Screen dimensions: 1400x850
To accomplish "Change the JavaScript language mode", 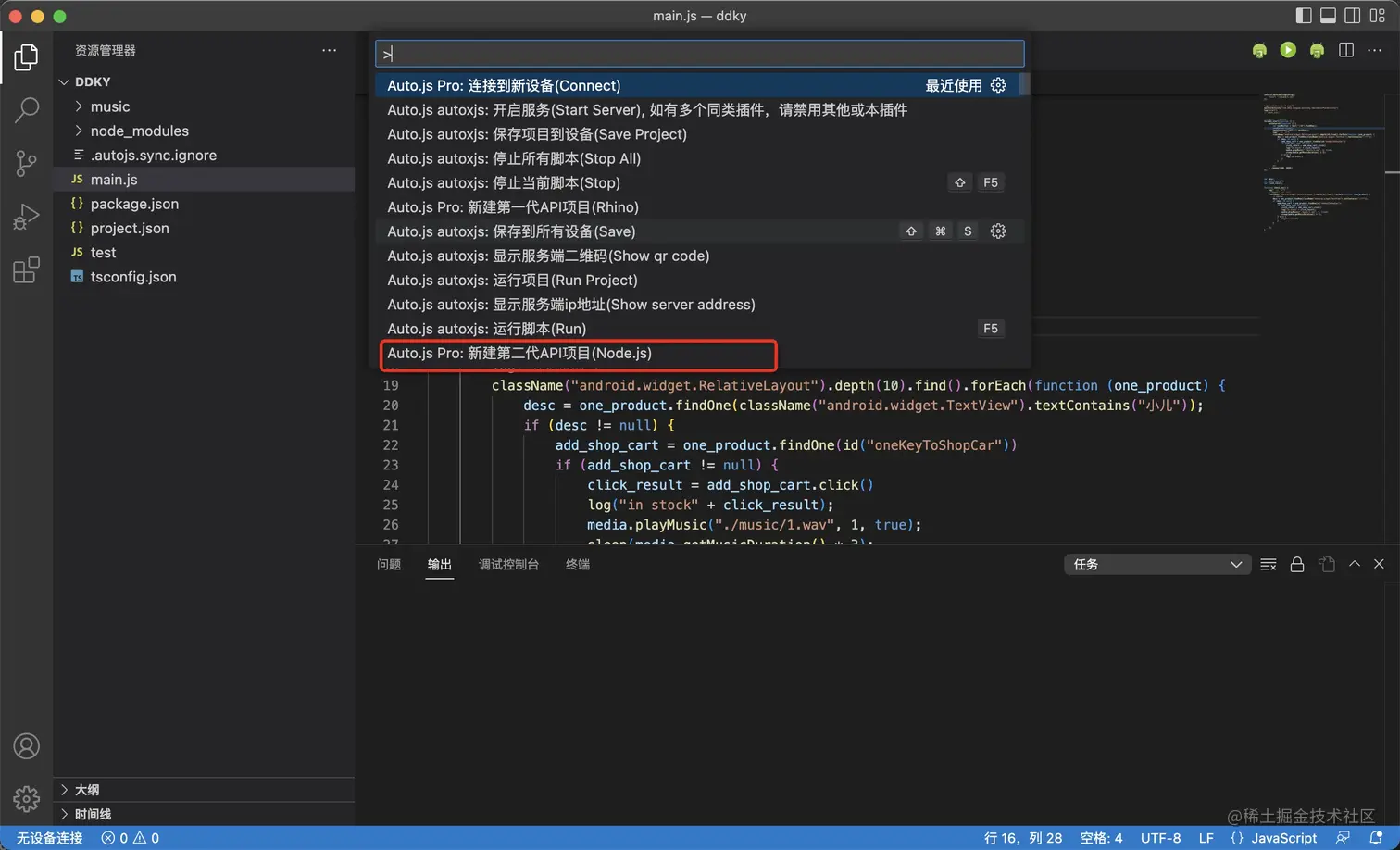I will coord(1283,838).
